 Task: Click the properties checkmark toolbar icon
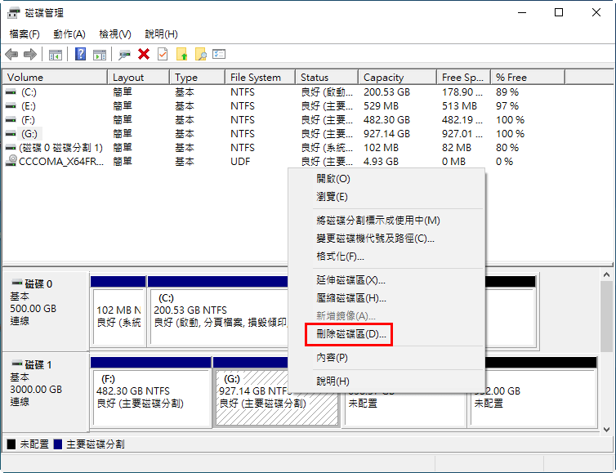point(163,54)
